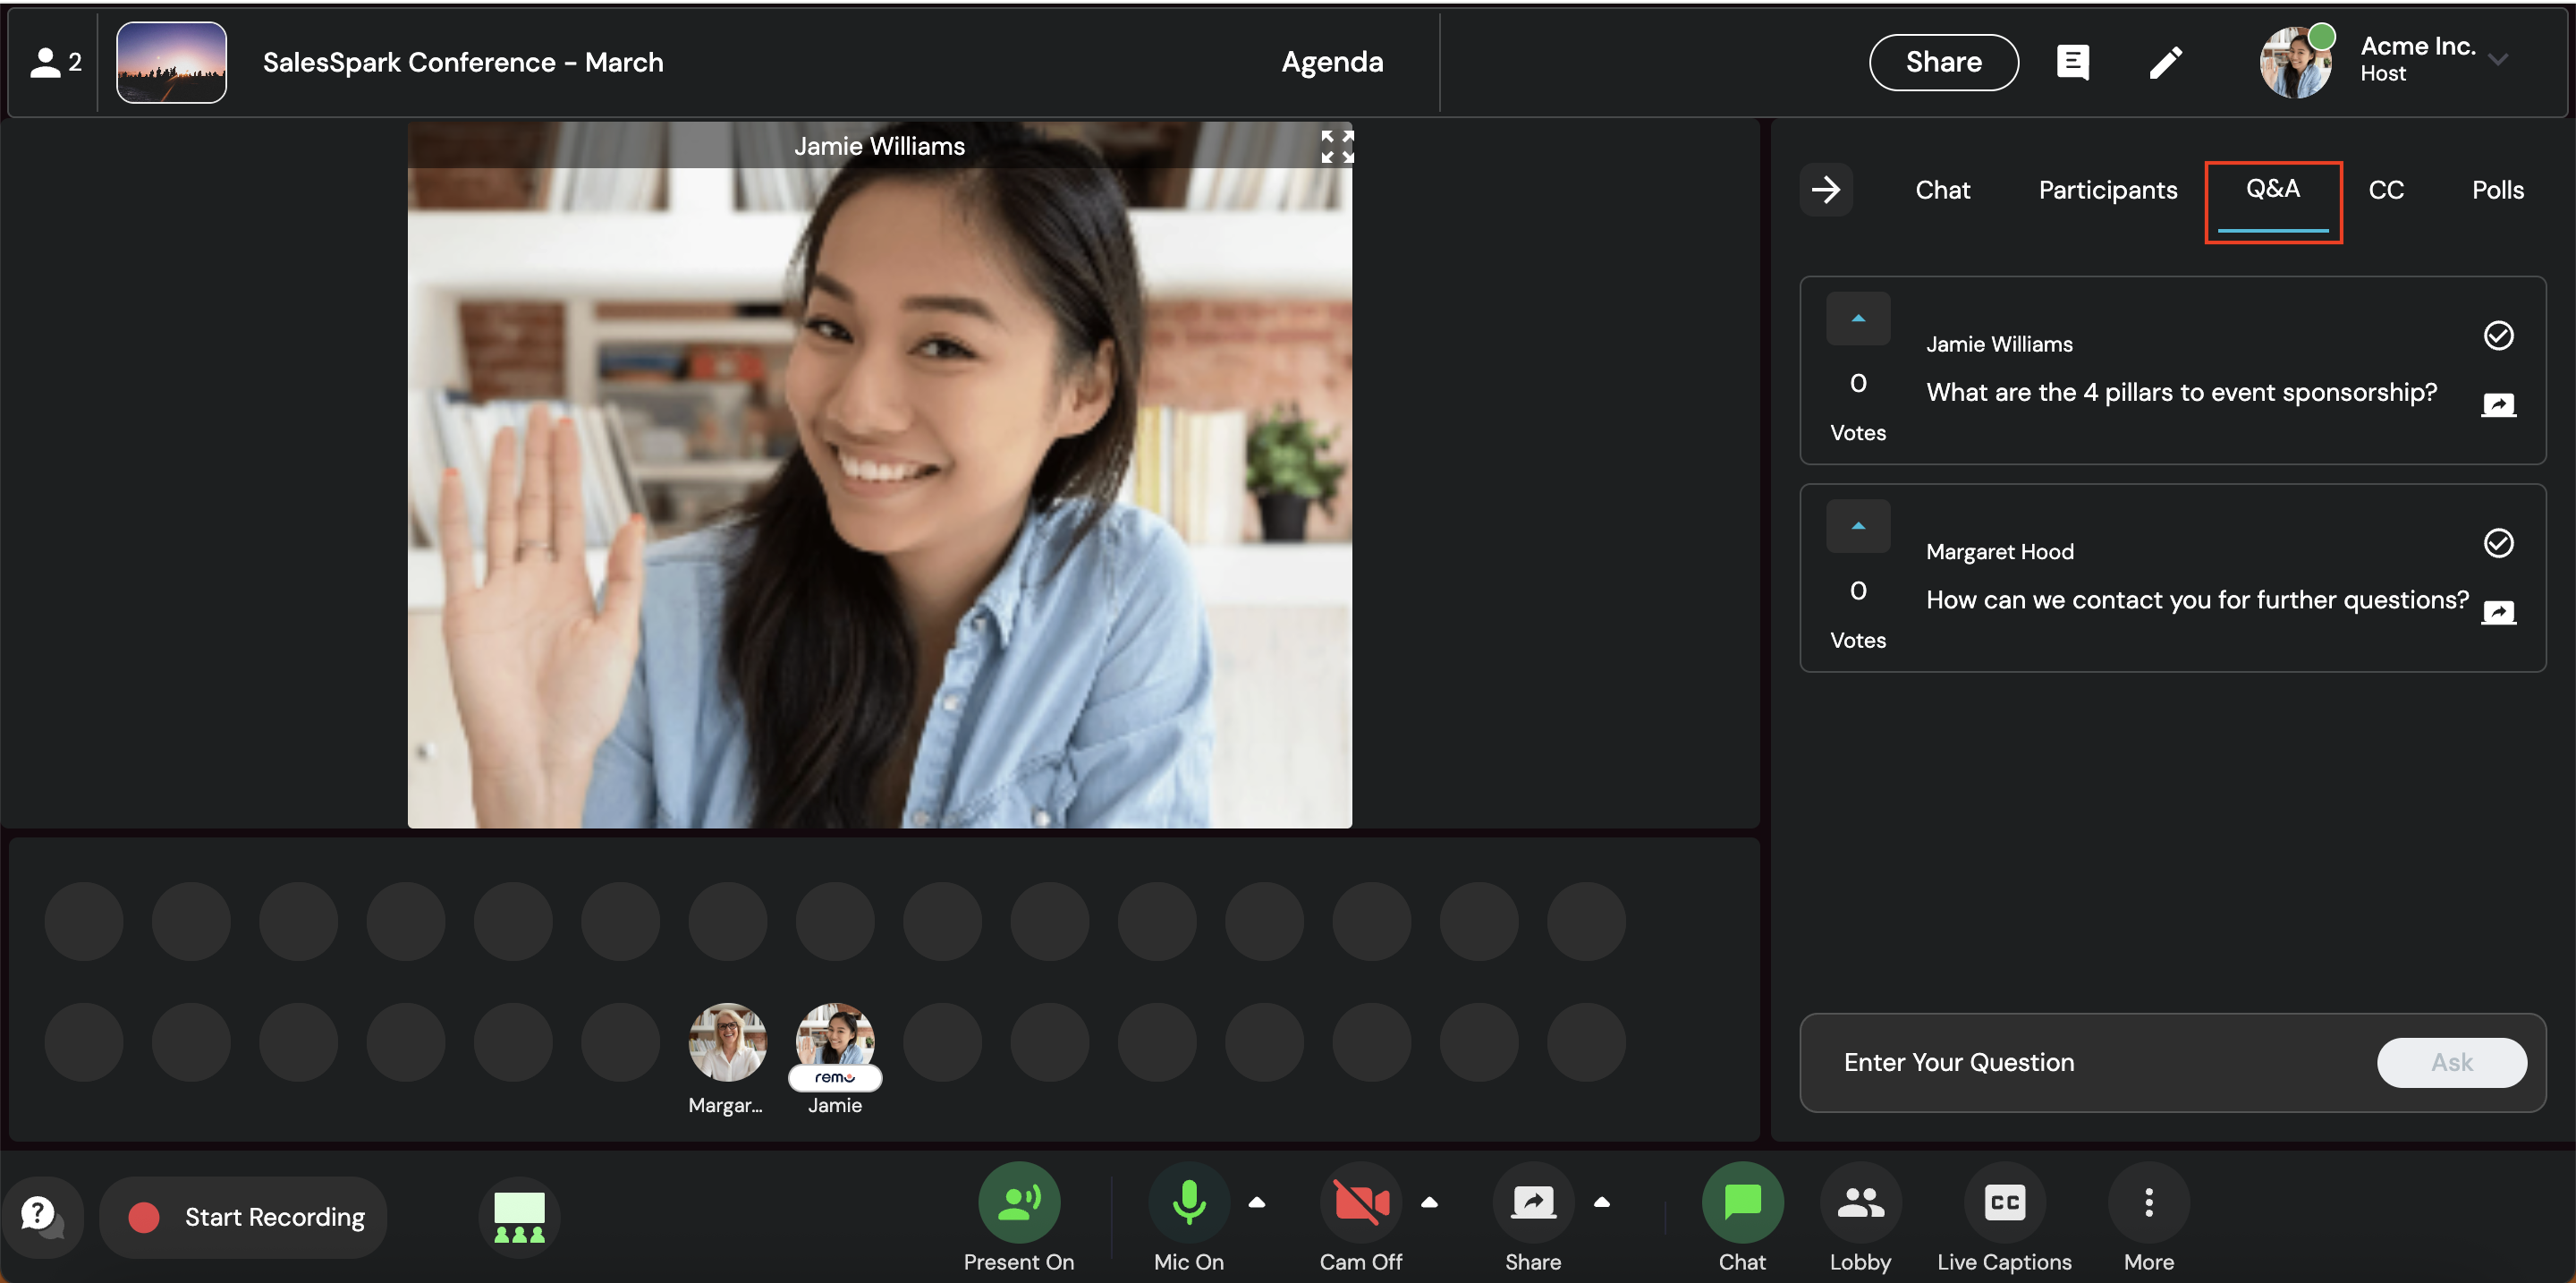2576x1283 pixels.
Task: Click the Start Recording button
Action: click(x=244, y=1217)
